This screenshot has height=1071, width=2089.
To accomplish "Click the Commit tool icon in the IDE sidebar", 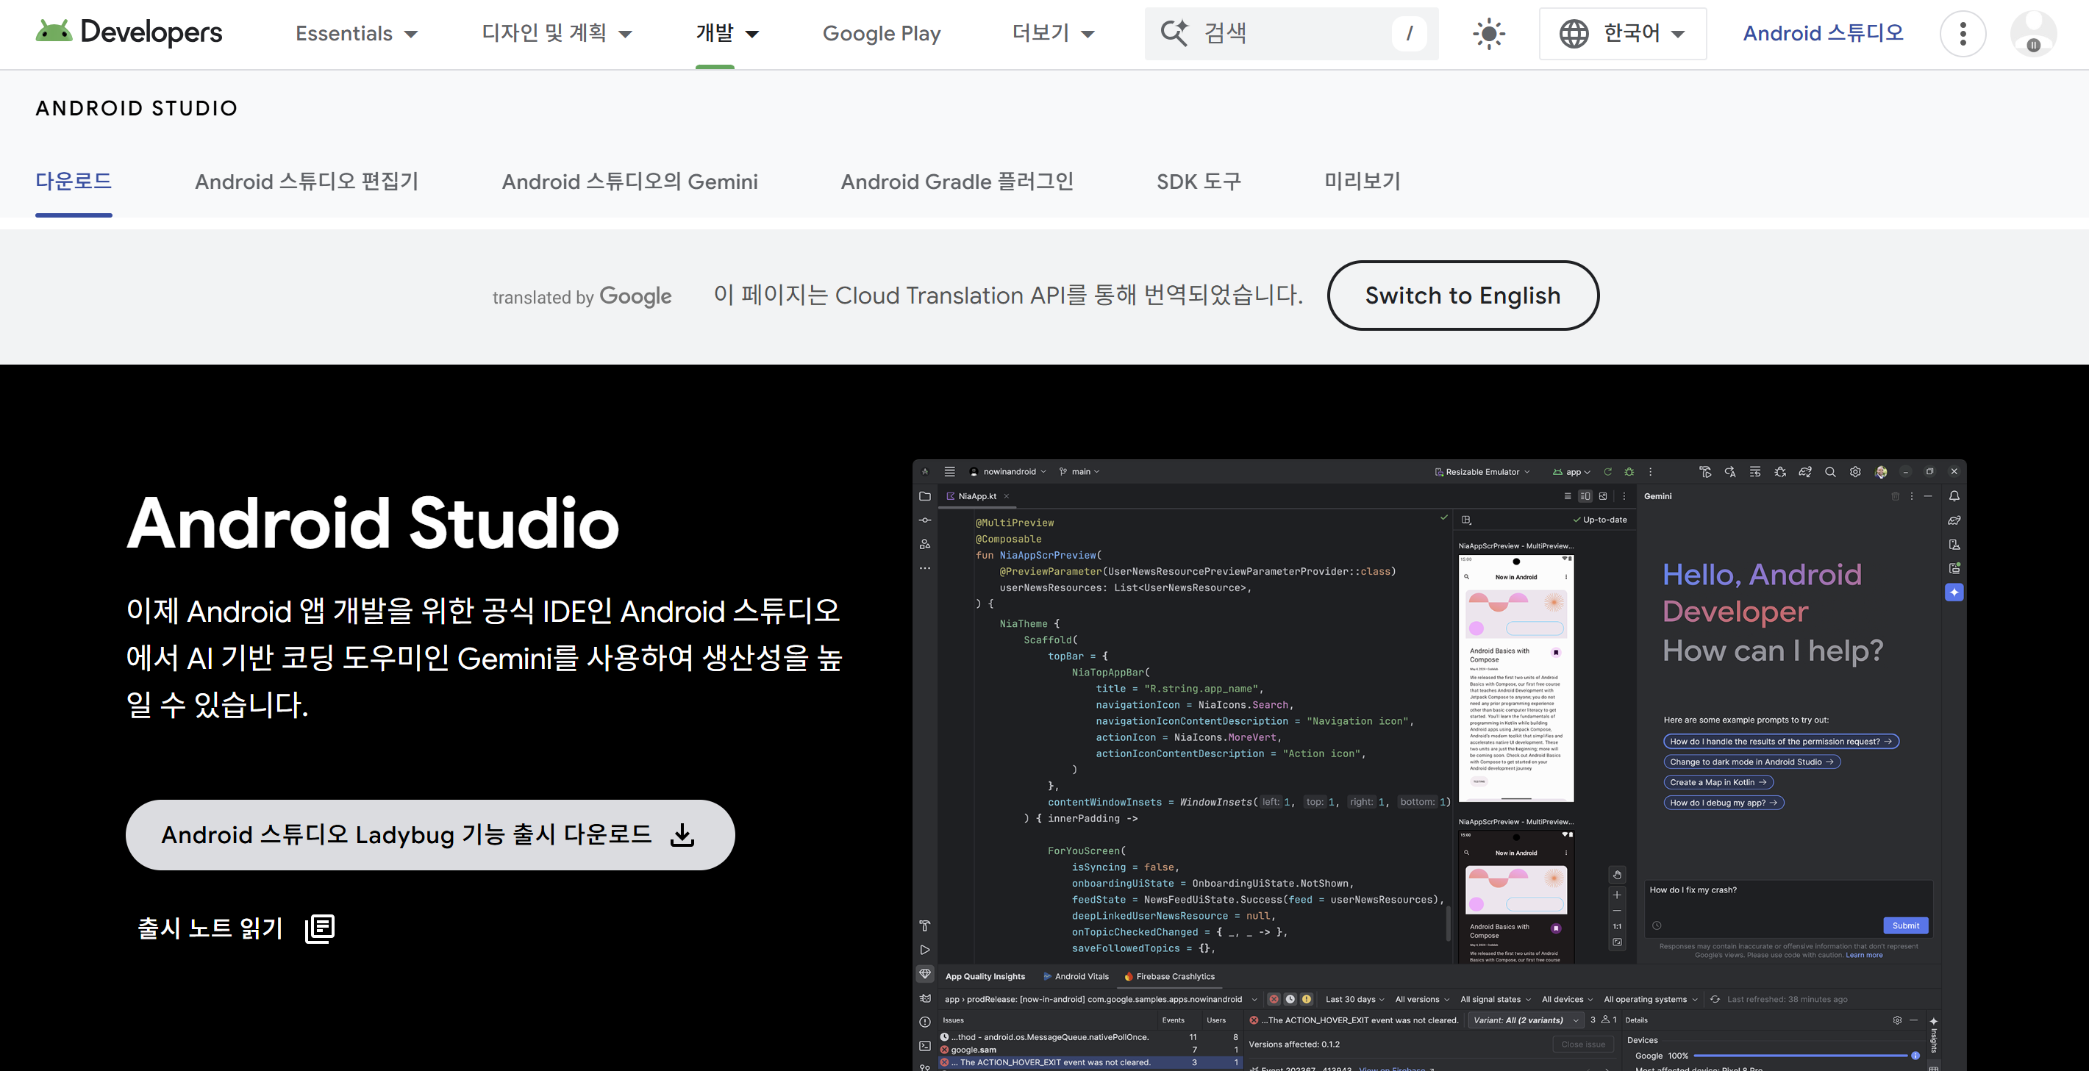I will tap(924, 520).
